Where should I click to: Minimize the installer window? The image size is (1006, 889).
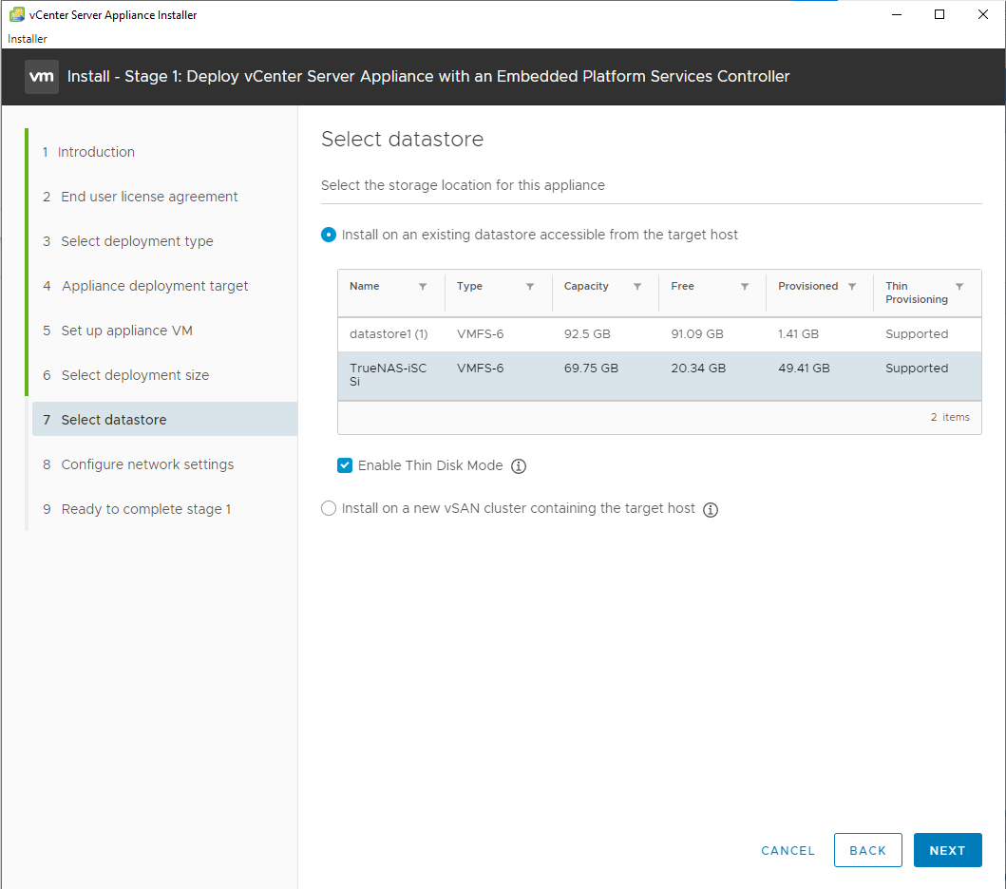[x=897, y=14]
